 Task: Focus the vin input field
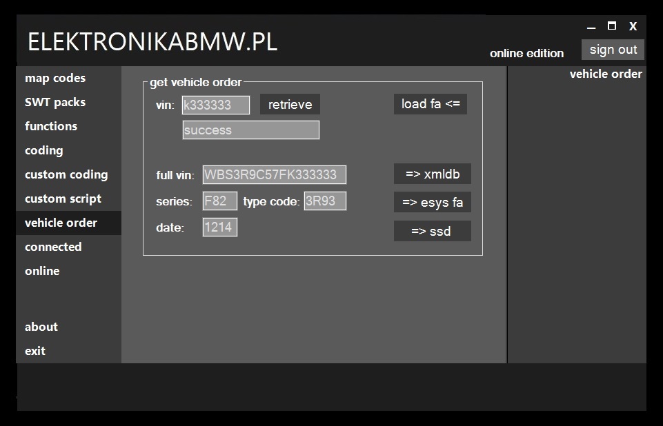[216, 105]
